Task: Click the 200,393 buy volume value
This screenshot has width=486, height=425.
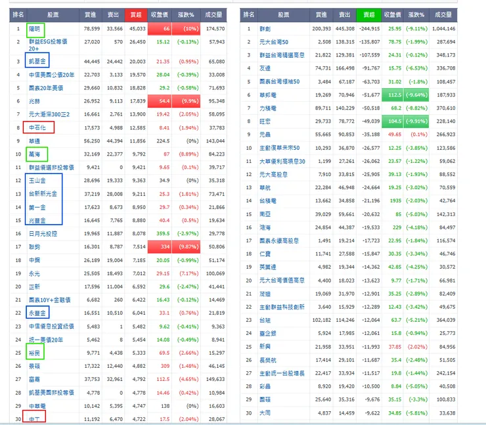Action: tap(322, 29)
